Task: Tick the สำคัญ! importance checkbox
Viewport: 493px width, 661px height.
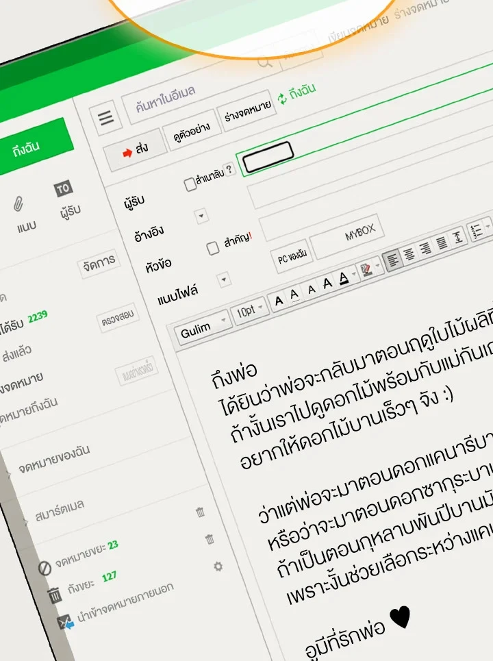Action: click(213, 249)
